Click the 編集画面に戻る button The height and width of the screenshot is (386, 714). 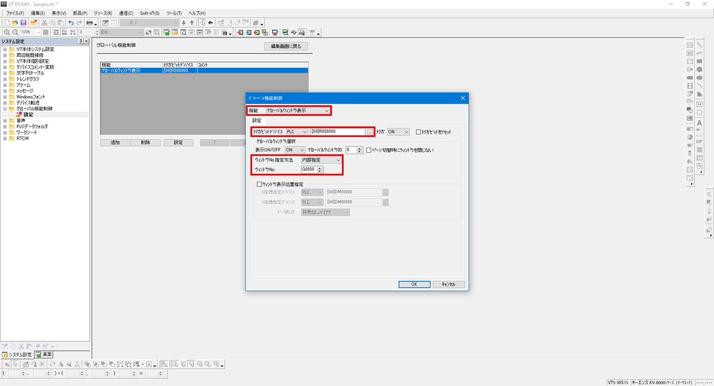click(x=286, y=46)
